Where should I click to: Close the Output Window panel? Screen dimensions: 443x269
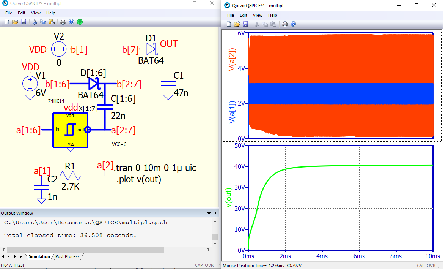click(x=215, y=213)
